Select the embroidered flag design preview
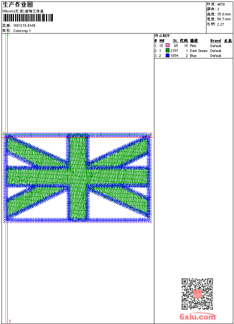This screenshot has width=234, height=324. [78, 178]
